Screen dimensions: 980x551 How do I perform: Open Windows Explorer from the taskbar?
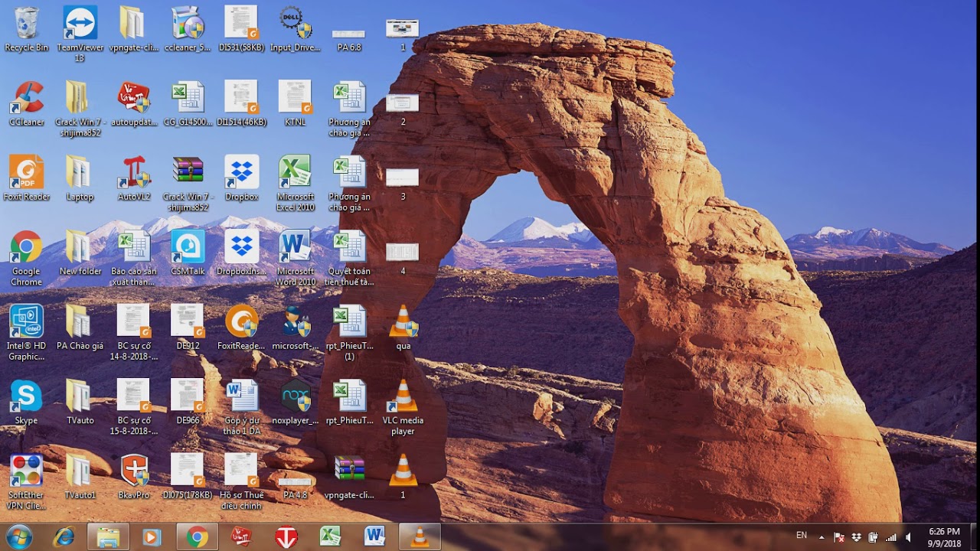point(108,537)
